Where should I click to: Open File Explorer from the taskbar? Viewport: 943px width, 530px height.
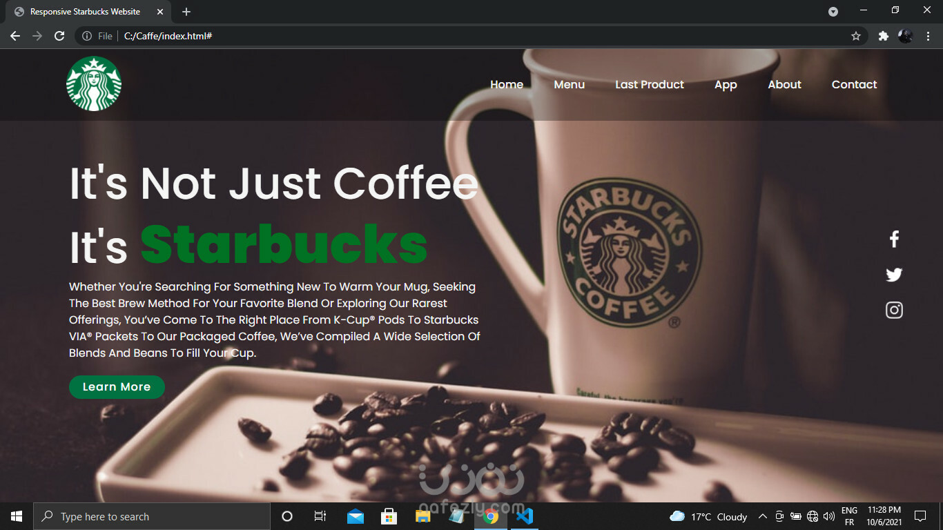coord(422,516)
